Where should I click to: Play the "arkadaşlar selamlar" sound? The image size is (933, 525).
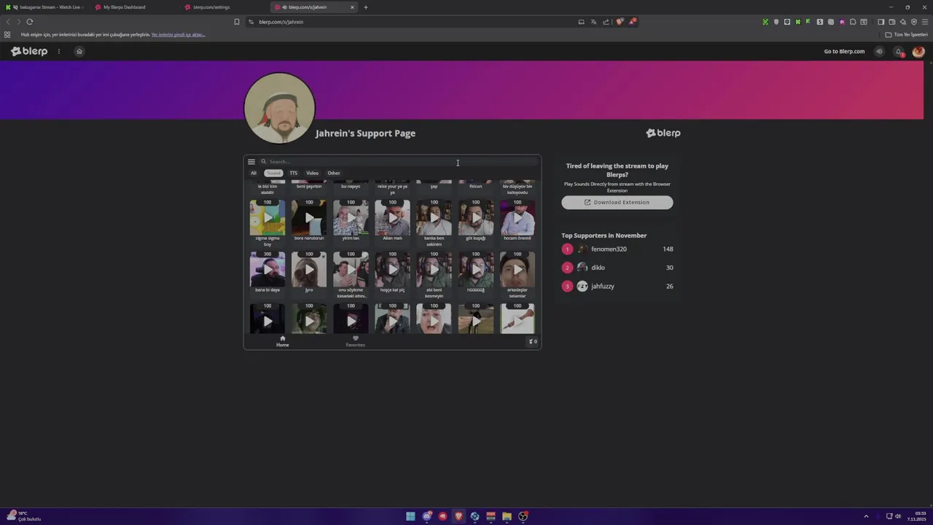tap(517, 269)
